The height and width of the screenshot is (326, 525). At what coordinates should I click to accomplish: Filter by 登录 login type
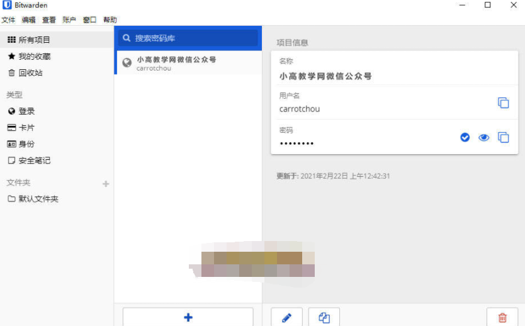click(26, 111)
